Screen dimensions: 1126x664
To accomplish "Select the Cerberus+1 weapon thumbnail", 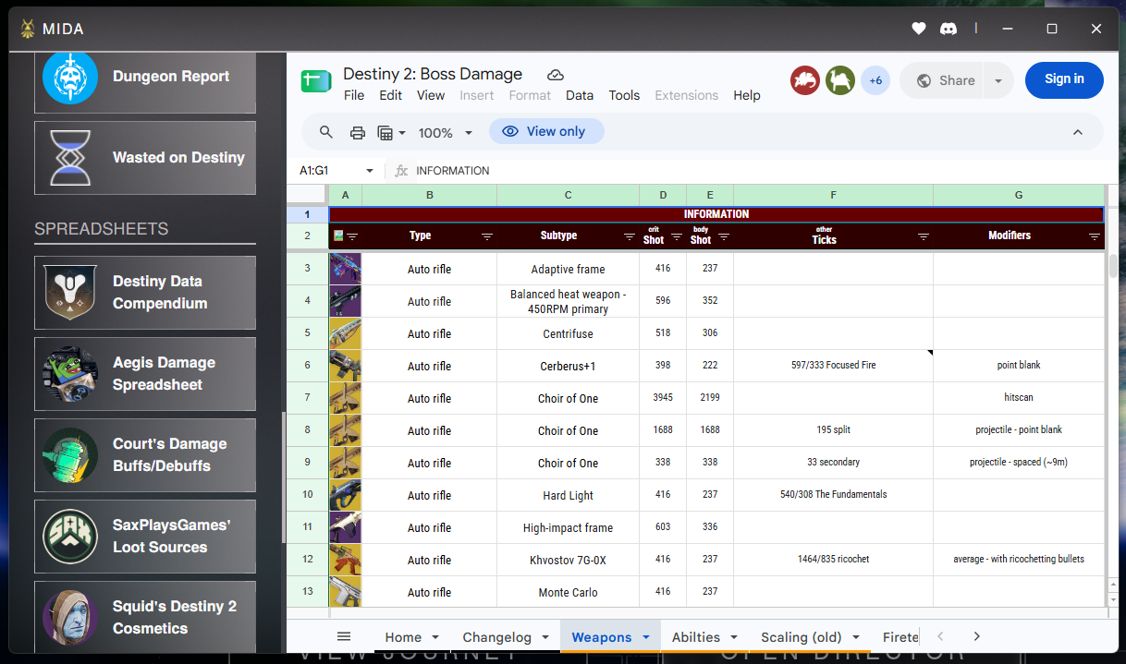I will click(345, 366).
